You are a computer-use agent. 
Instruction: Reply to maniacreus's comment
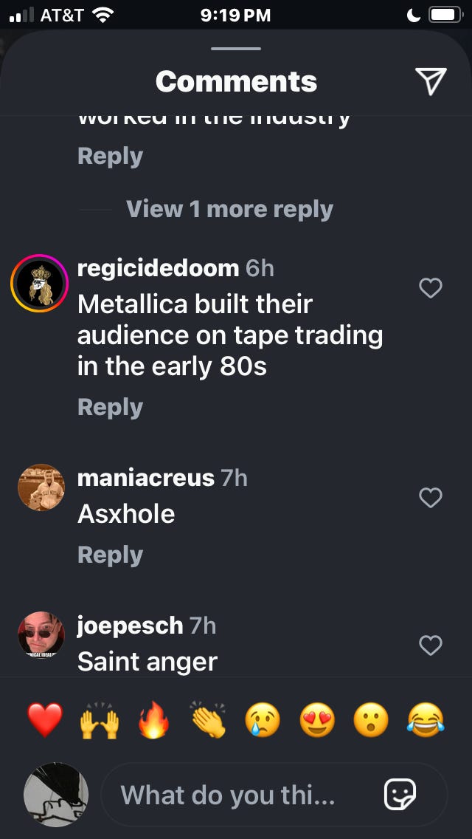tap(110, 555)
